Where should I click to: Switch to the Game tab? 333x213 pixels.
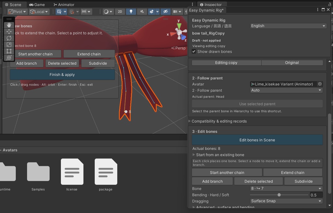click(37, 5)
